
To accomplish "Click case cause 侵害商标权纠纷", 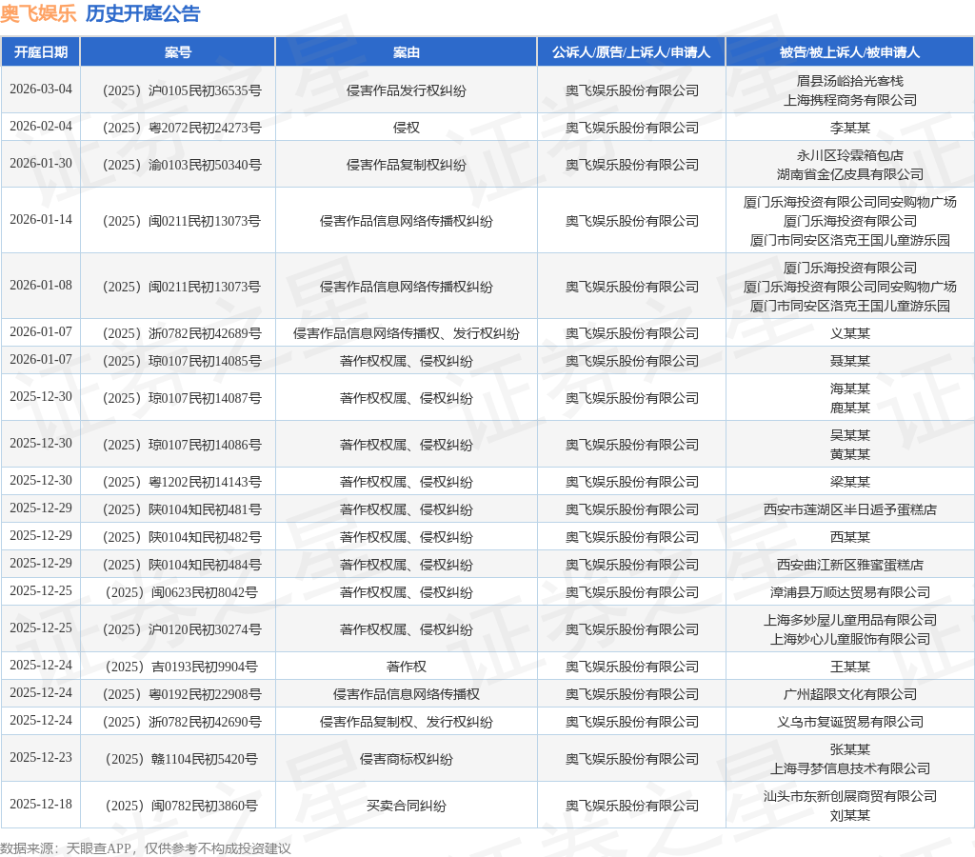I will pyautogui.click(x=406, y=759).
